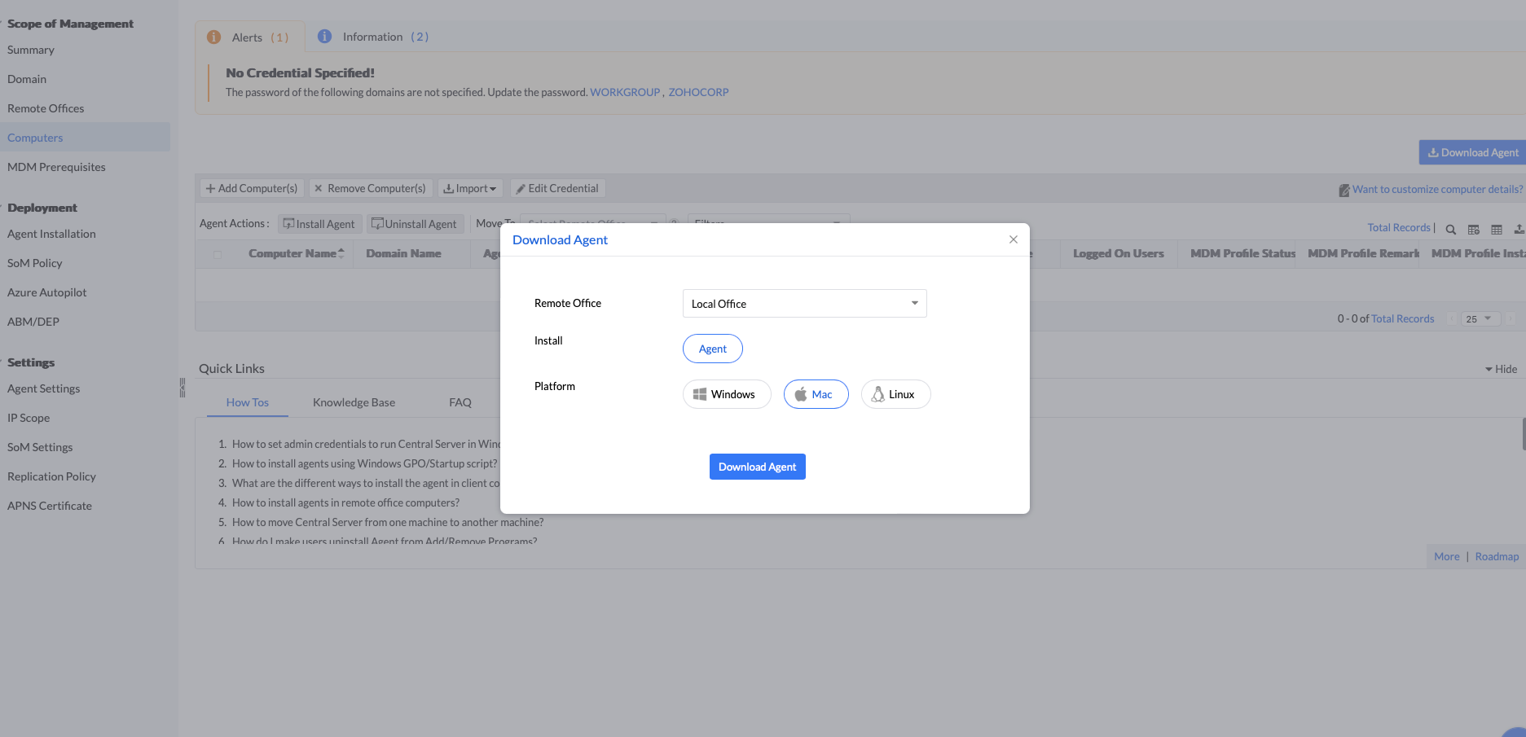Image resolution: width=1526 pixels, height=737 pixels.
Task: Click the search magnifier icon above table
Action: click(x=1450, y=229)
